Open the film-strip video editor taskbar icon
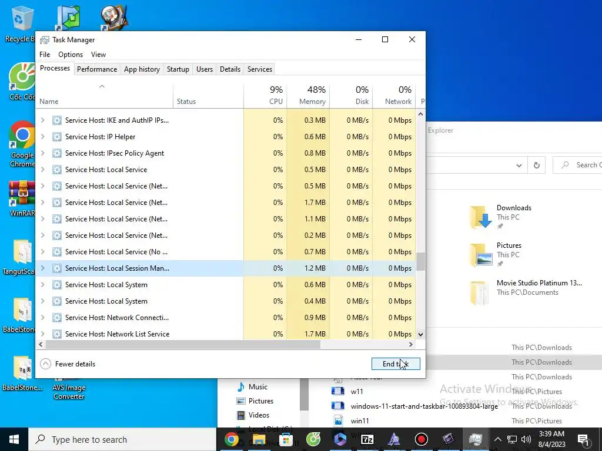Screen dimensions: 602x451 [x=448, y=439]
